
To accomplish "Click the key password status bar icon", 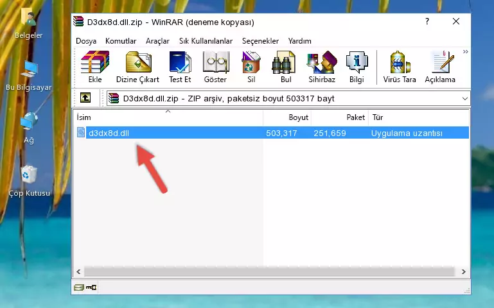I will pyautogui.click(x=91, y=287).
